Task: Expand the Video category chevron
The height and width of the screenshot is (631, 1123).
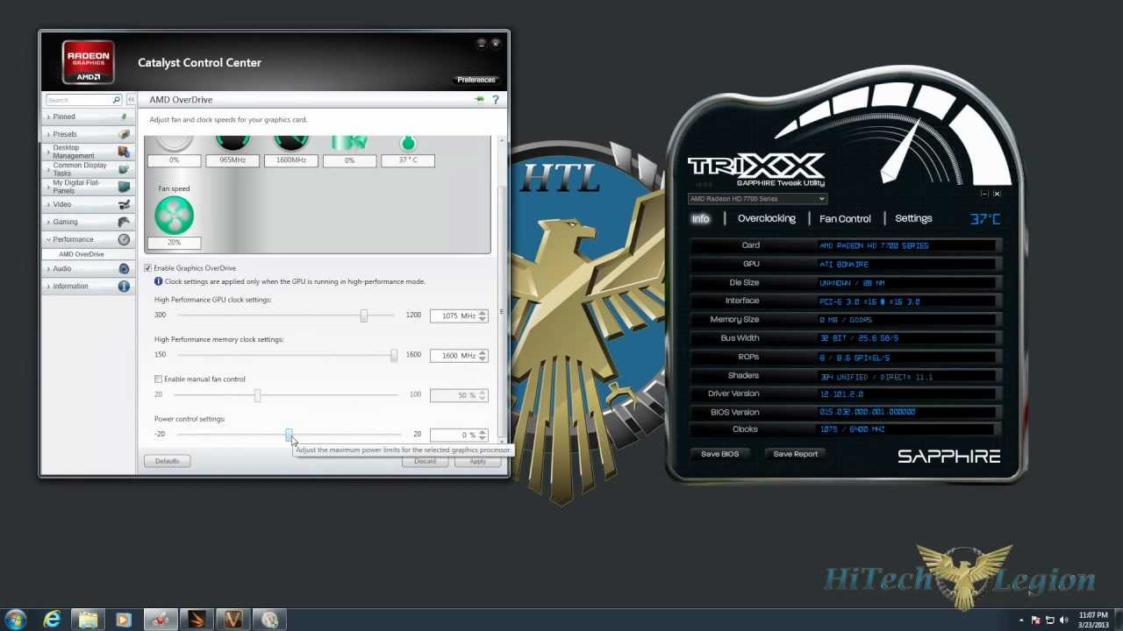Action: (x=48, y=204)
